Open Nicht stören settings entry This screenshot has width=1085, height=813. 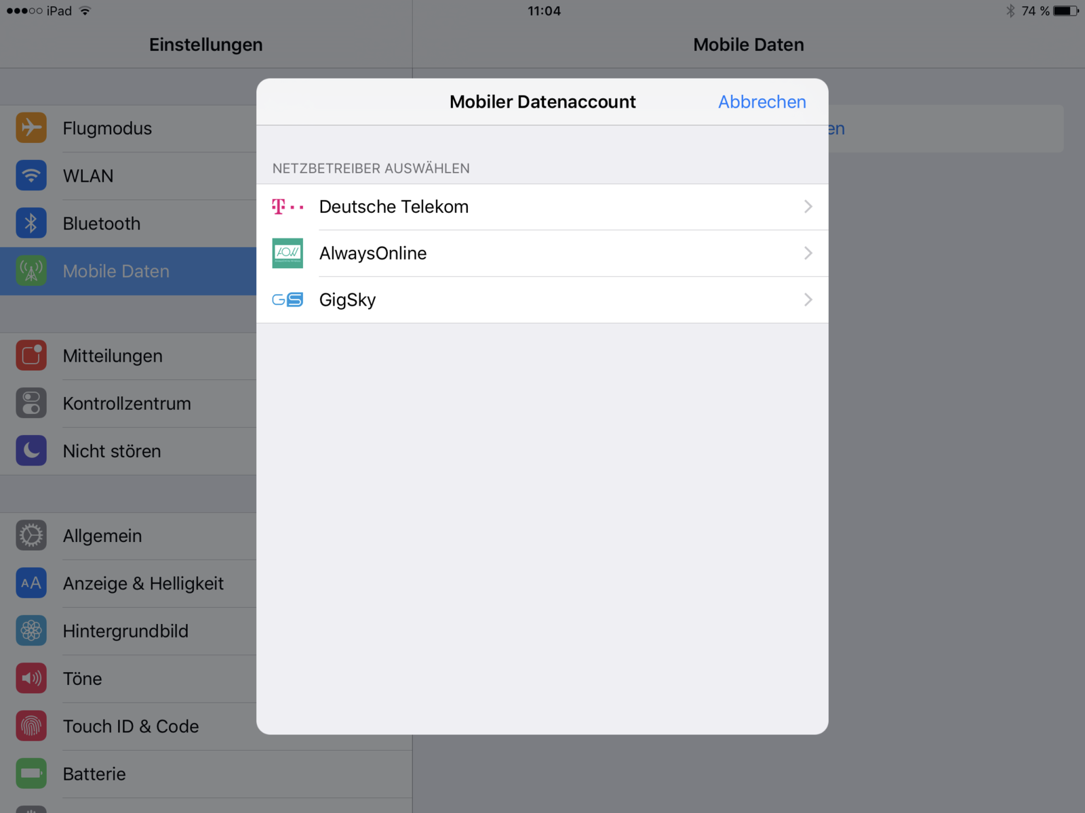pos(128,451)
